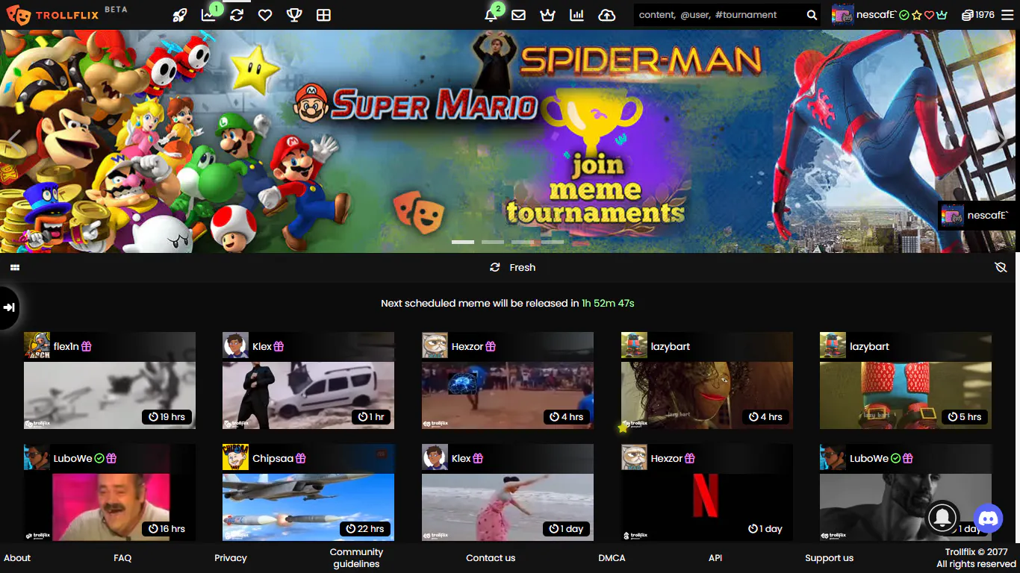Go to first banner slide indicator
The image size is (1020, 573).
coord(463,242)
